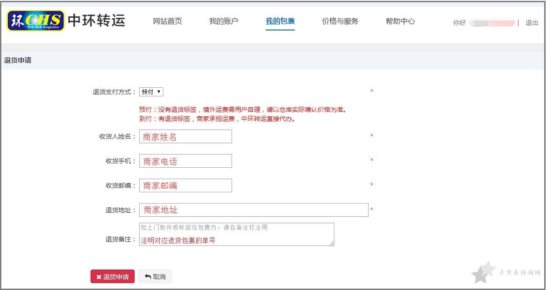The width and height of the screenshot is (546, 290).
Task: Focus the 收货人姓名 input field
Action: 186,136
